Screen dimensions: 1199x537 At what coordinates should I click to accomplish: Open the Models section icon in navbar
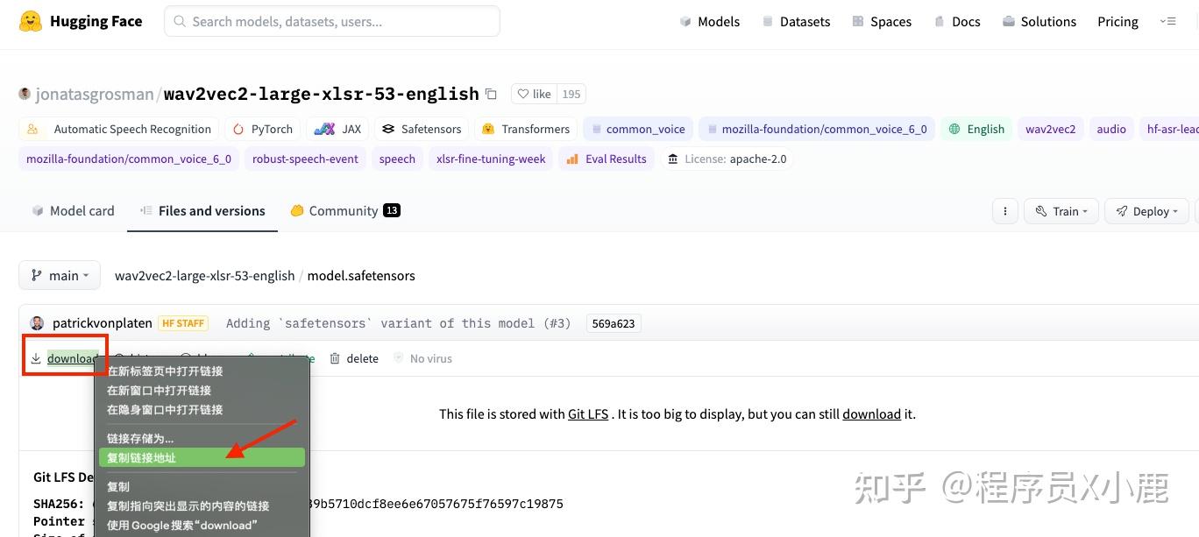click(685, 21)
